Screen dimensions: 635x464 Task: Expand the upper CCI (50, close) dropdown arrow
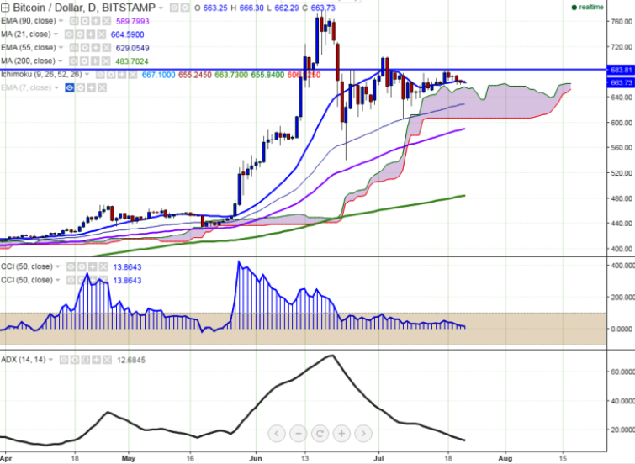(58, 266)
